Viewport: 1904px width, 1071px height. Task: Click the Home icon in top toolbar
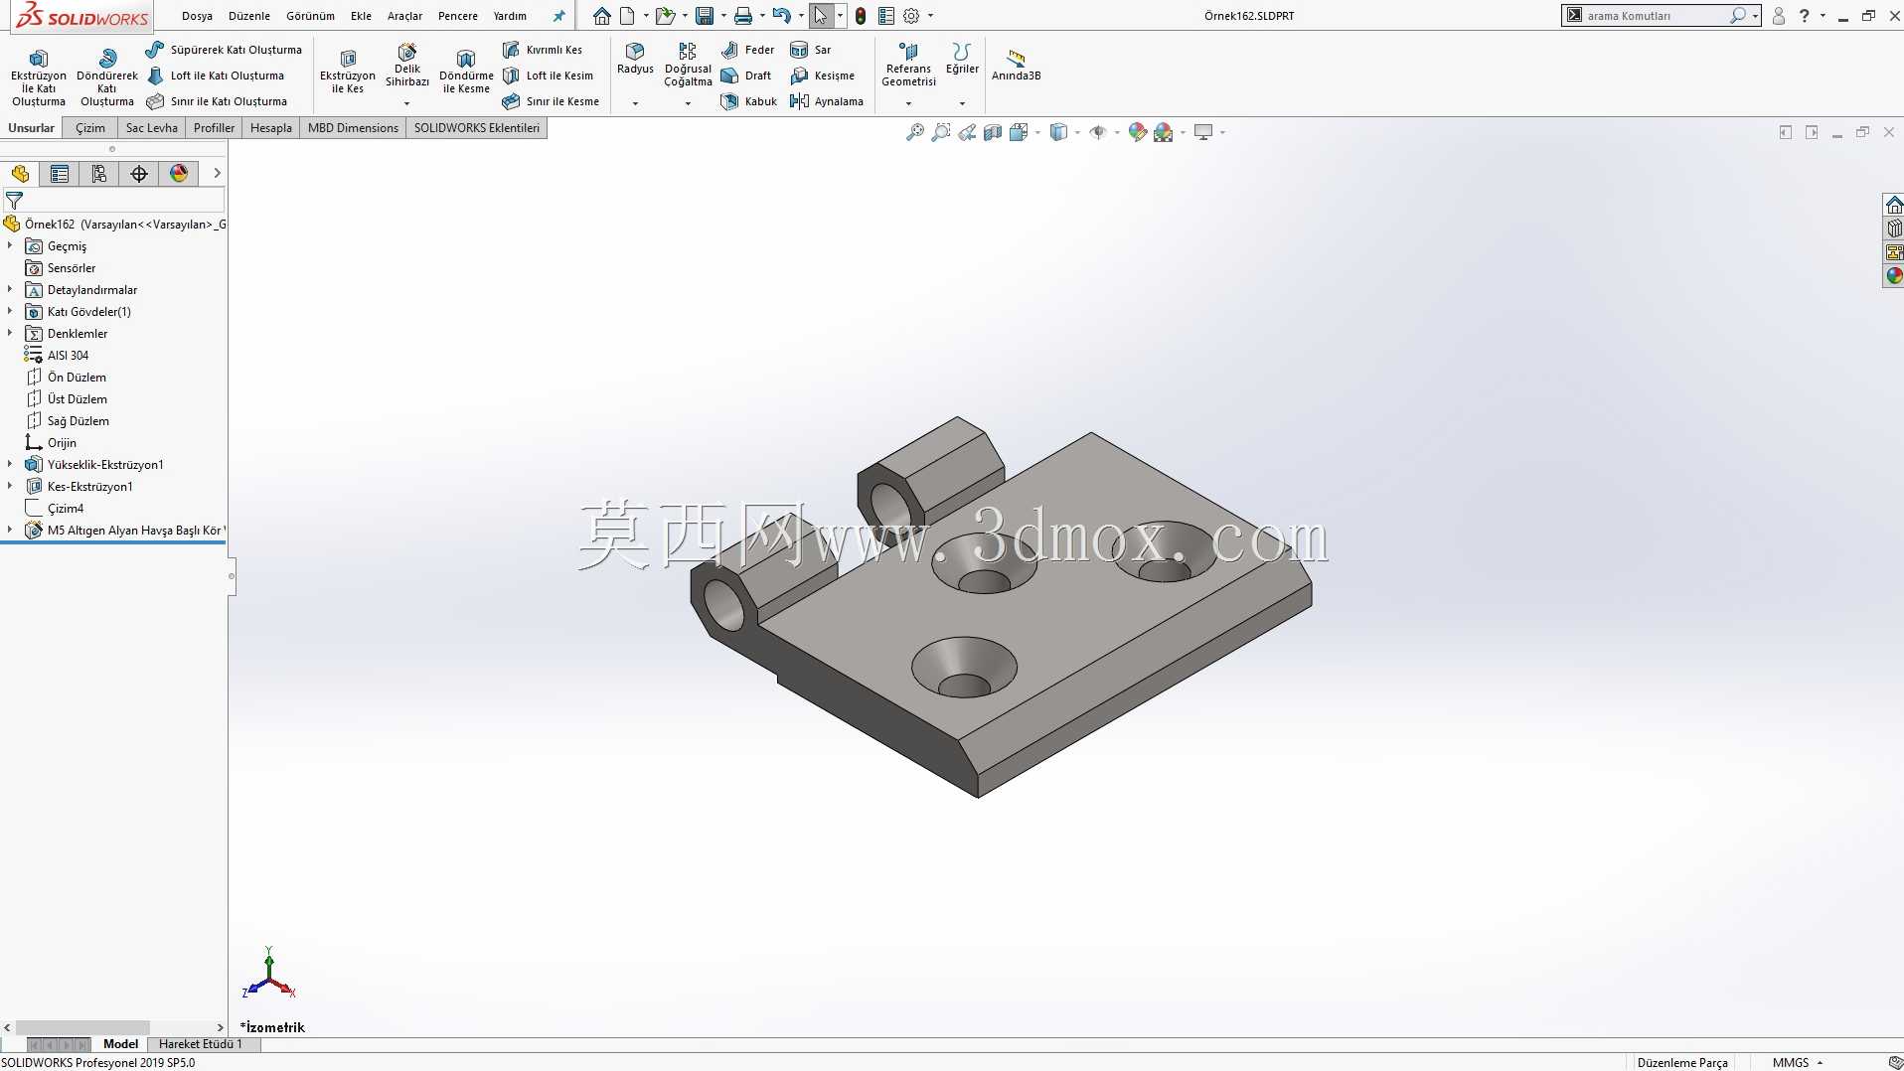click(601, 16)
